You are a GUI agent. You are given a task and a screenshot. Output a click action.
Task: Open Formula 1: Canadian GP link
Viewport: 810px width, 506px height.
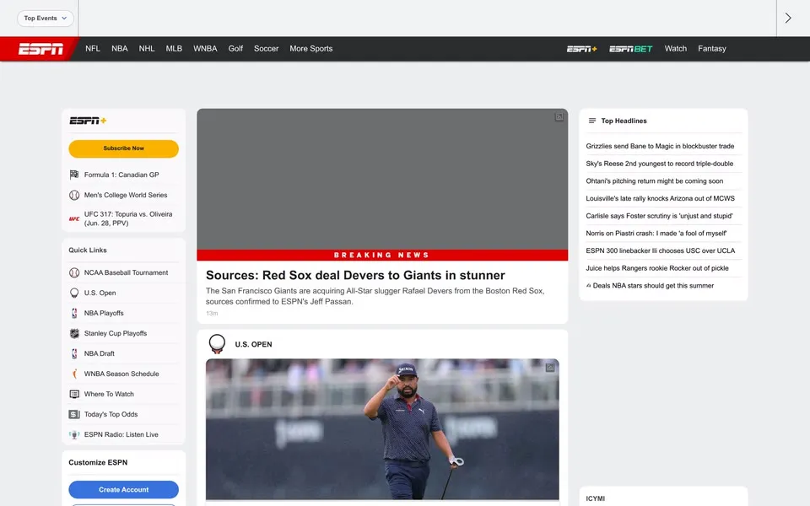(x=121, y=175)
